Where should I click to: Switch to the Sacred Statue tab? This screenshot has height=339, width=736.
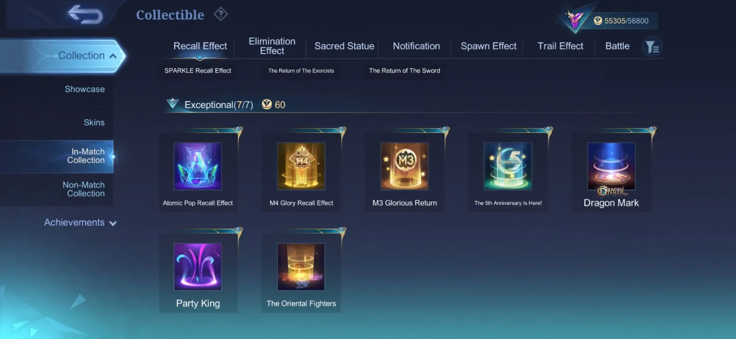pyautogui.click(x=344, y=46)
